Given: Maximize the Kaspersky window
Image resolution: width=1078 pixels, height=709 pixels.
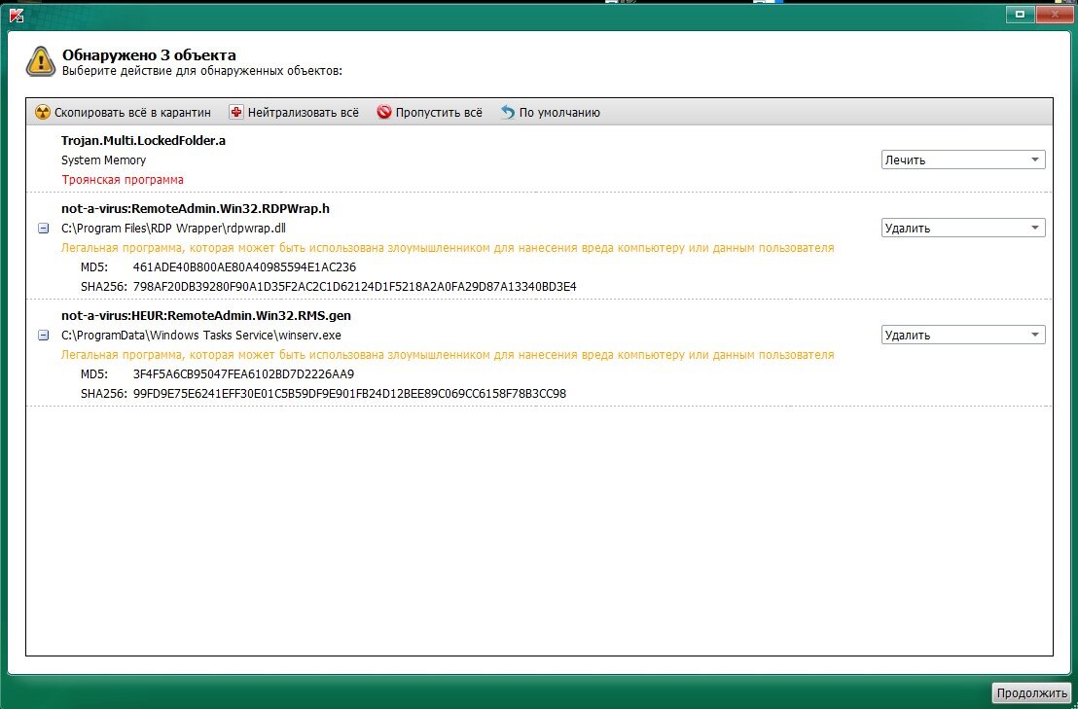Looking at the screenshot, I should (x=1020, y=14).
